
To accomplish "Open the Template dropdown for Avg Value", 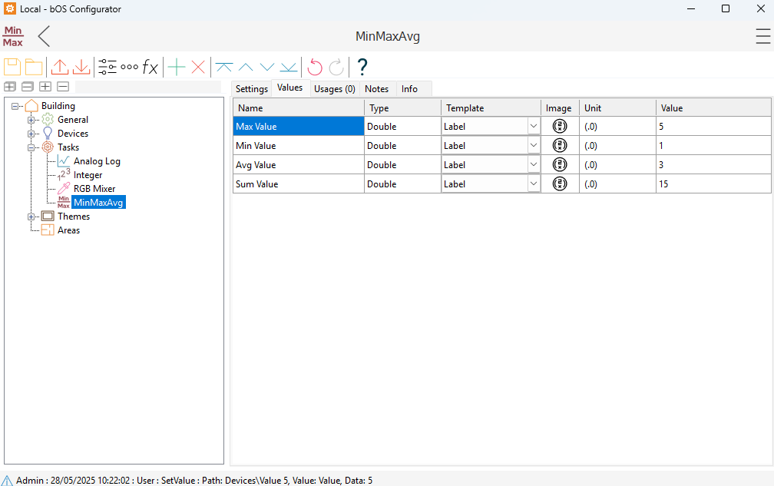I will 534,165.
